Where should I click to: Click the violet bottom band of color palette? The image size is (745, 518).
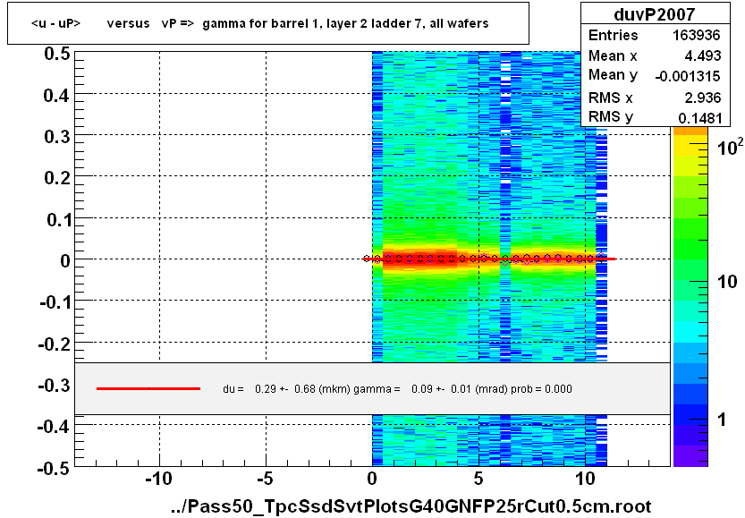click(690, 455)
